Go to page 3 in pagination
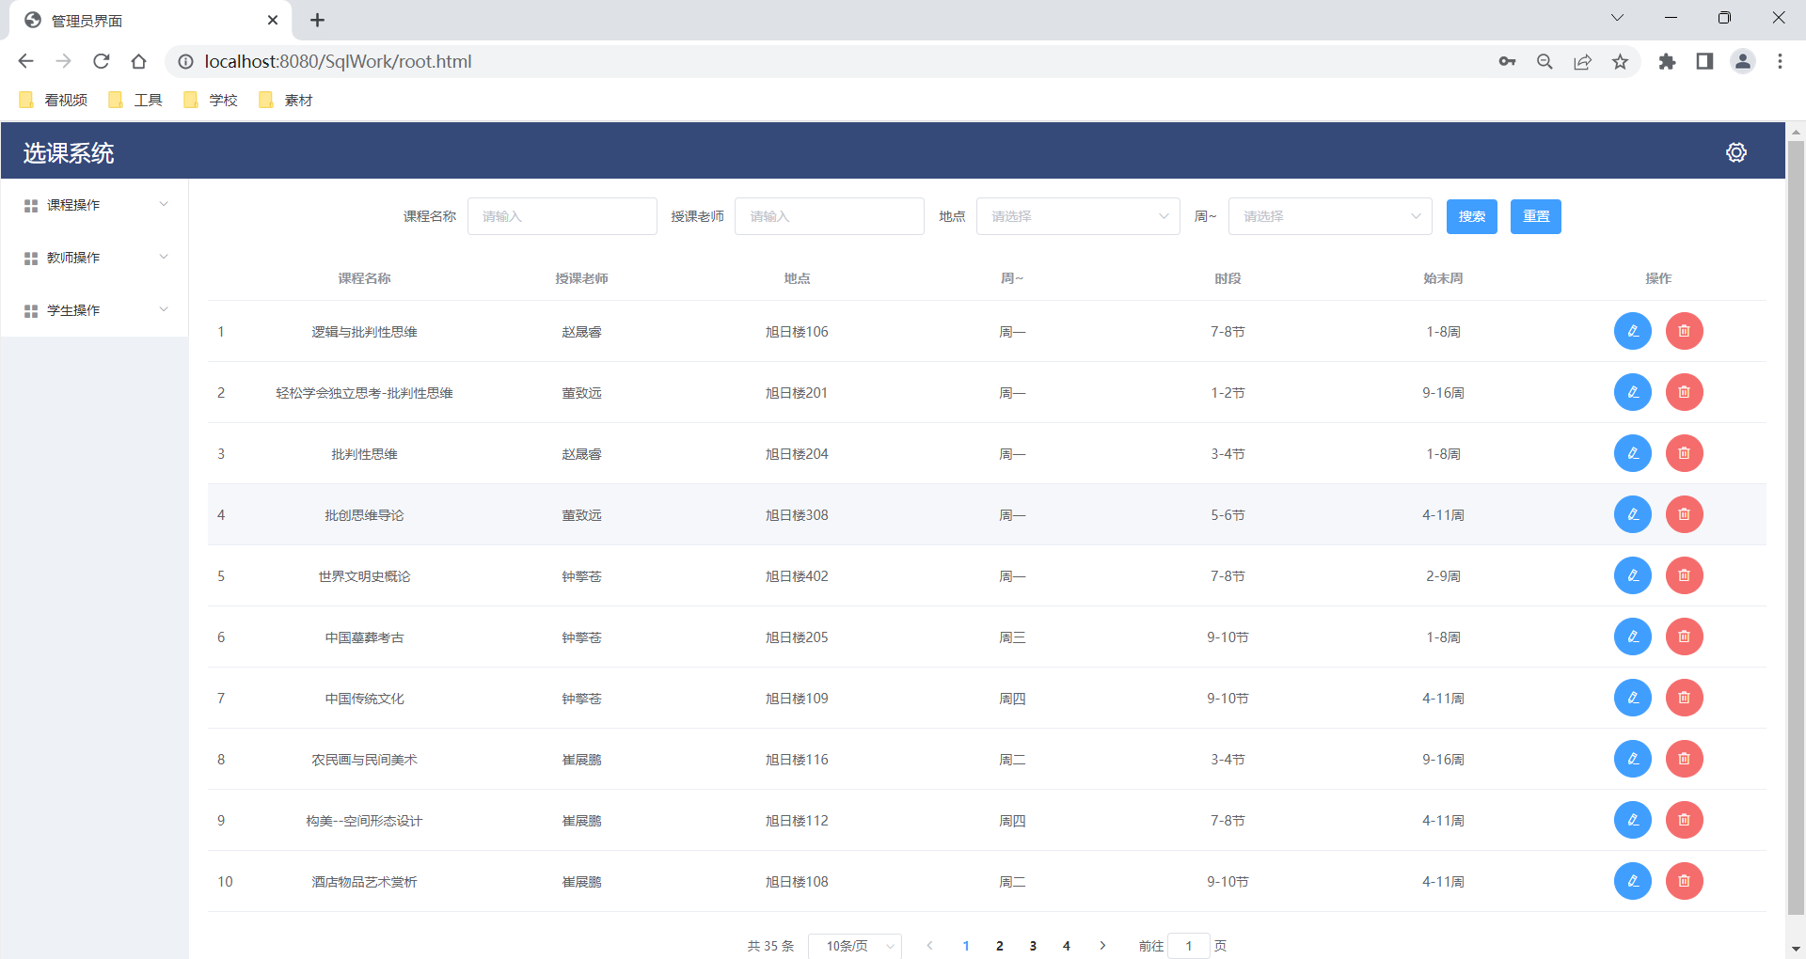The height and width of the screenshot is (959, 1806). 1033,946
